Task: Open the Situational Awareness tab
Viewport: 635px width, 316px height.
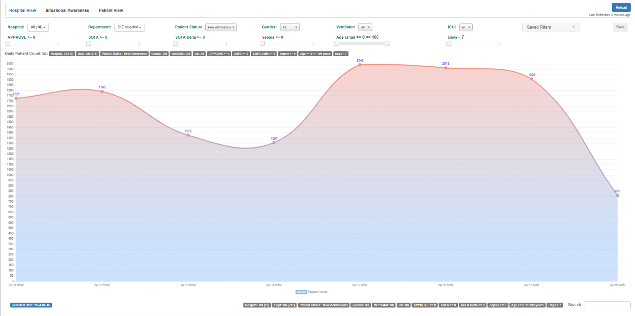Action: (67, 10)
